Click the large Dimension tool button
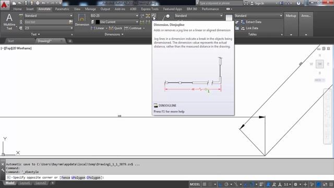This screenshot has width=334, height=188. tap(82, 20)
